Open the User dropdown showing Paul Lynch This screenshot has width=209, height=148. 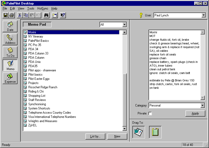click(203, 15)
